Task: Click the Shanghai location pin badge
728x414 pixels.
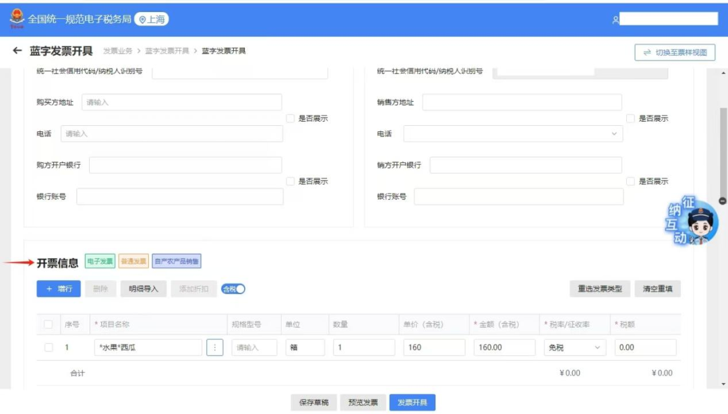Action: (152, 19)
